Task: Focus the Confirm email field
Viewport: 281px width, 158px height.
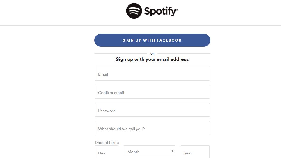Action: tap(152, 92)
